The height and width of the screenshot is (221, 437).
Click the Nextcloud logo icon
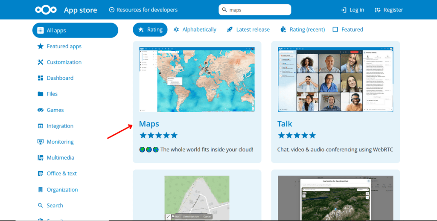point(46,10)
